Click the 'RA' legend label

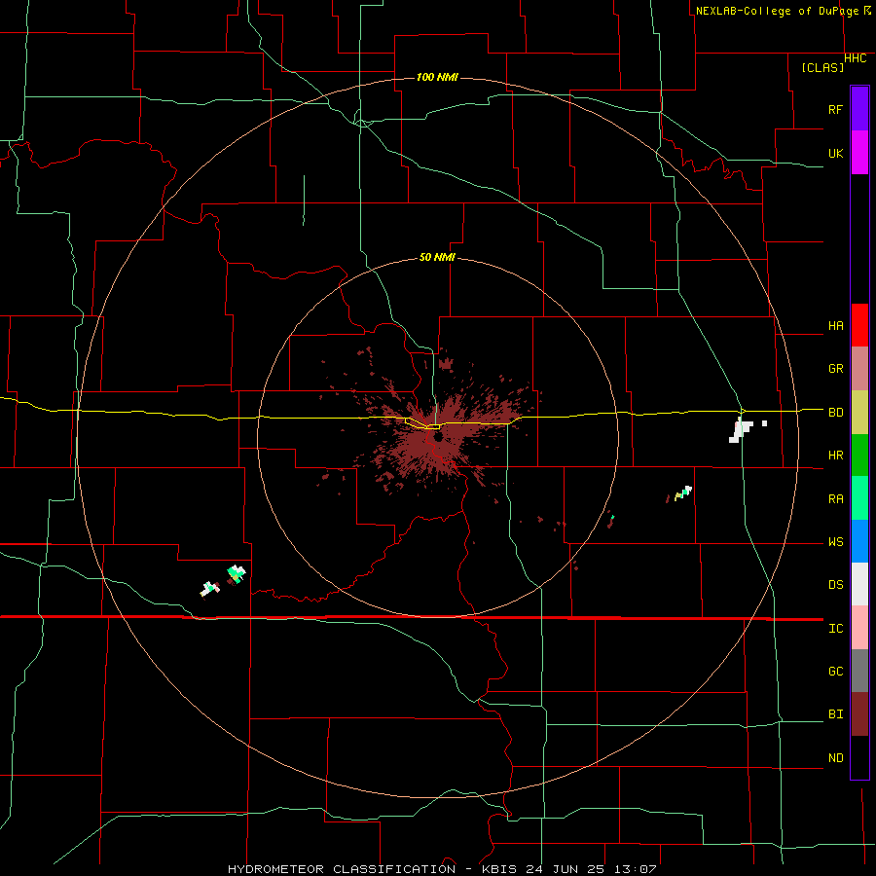[835, 499]
